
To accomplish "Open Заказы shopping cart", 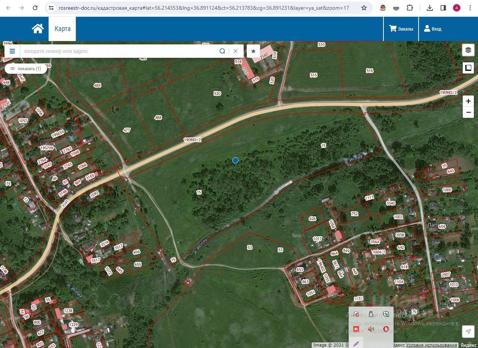I will tap(401, 29).
